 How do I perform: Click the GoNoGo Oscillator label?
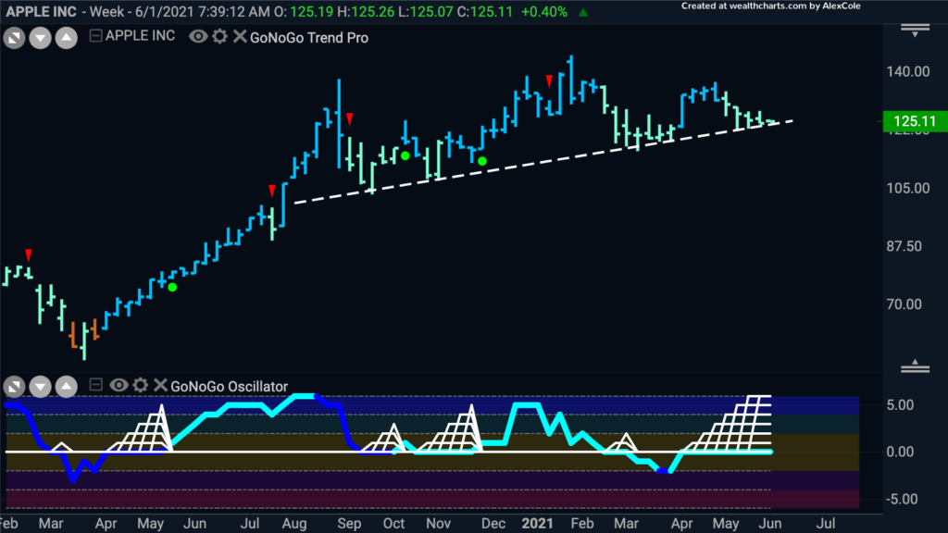click(230, 386)
